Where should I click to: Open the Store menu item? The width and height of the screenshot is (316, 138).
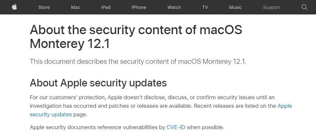(44, 7)
